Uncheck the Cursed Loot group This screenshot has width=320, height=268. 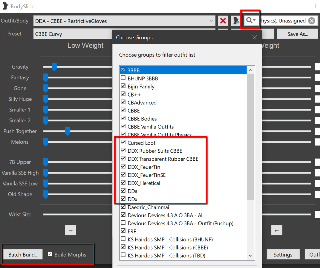tap(123, 142)
